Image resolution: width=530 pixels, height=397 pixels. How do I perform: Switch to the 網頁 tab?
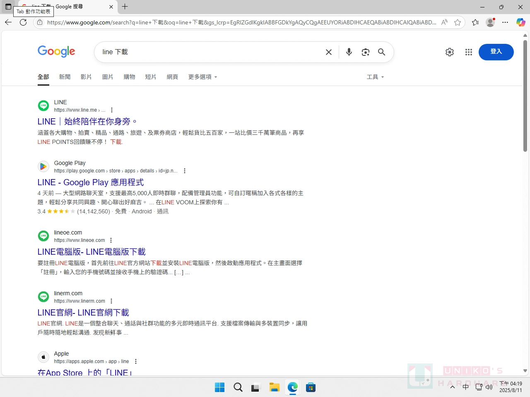pyautogui.click(x=172, y=77)
